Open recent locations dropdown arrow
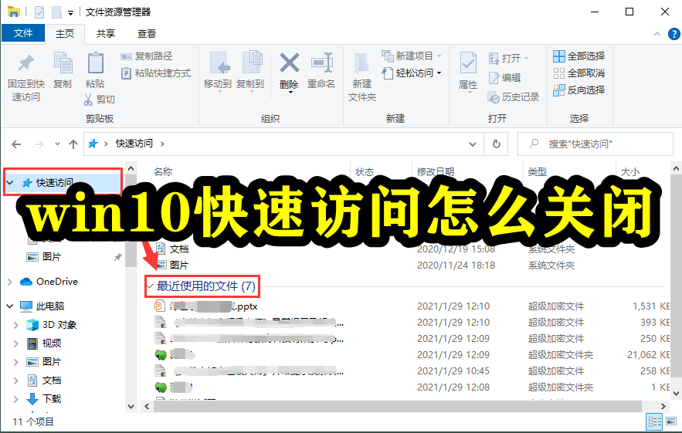682x433 pixels. click(x=57, y=144)
